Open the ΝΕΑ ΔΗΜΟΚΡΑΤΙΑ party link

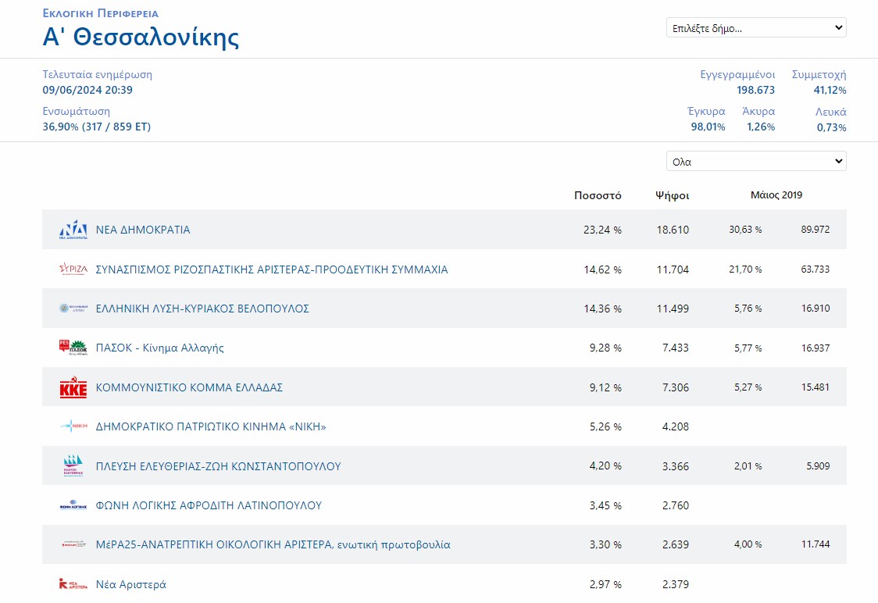143,230
